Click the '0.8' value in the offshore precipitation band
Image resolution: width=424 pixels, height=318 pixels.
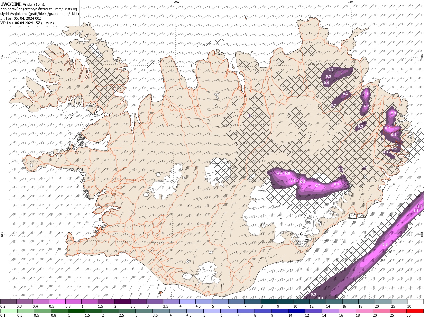pos(385,244)
